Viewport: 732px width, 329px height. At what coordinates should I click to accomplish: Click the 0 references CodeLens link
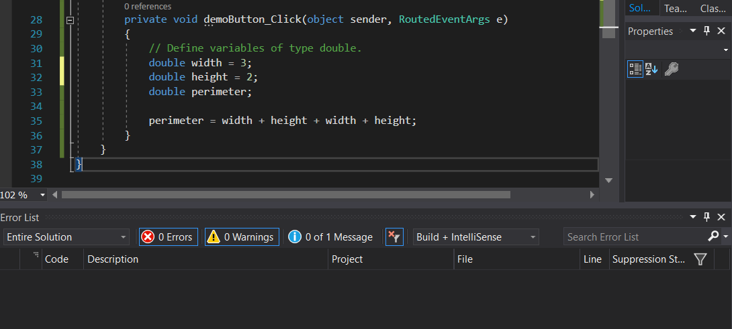click(148, 6)
